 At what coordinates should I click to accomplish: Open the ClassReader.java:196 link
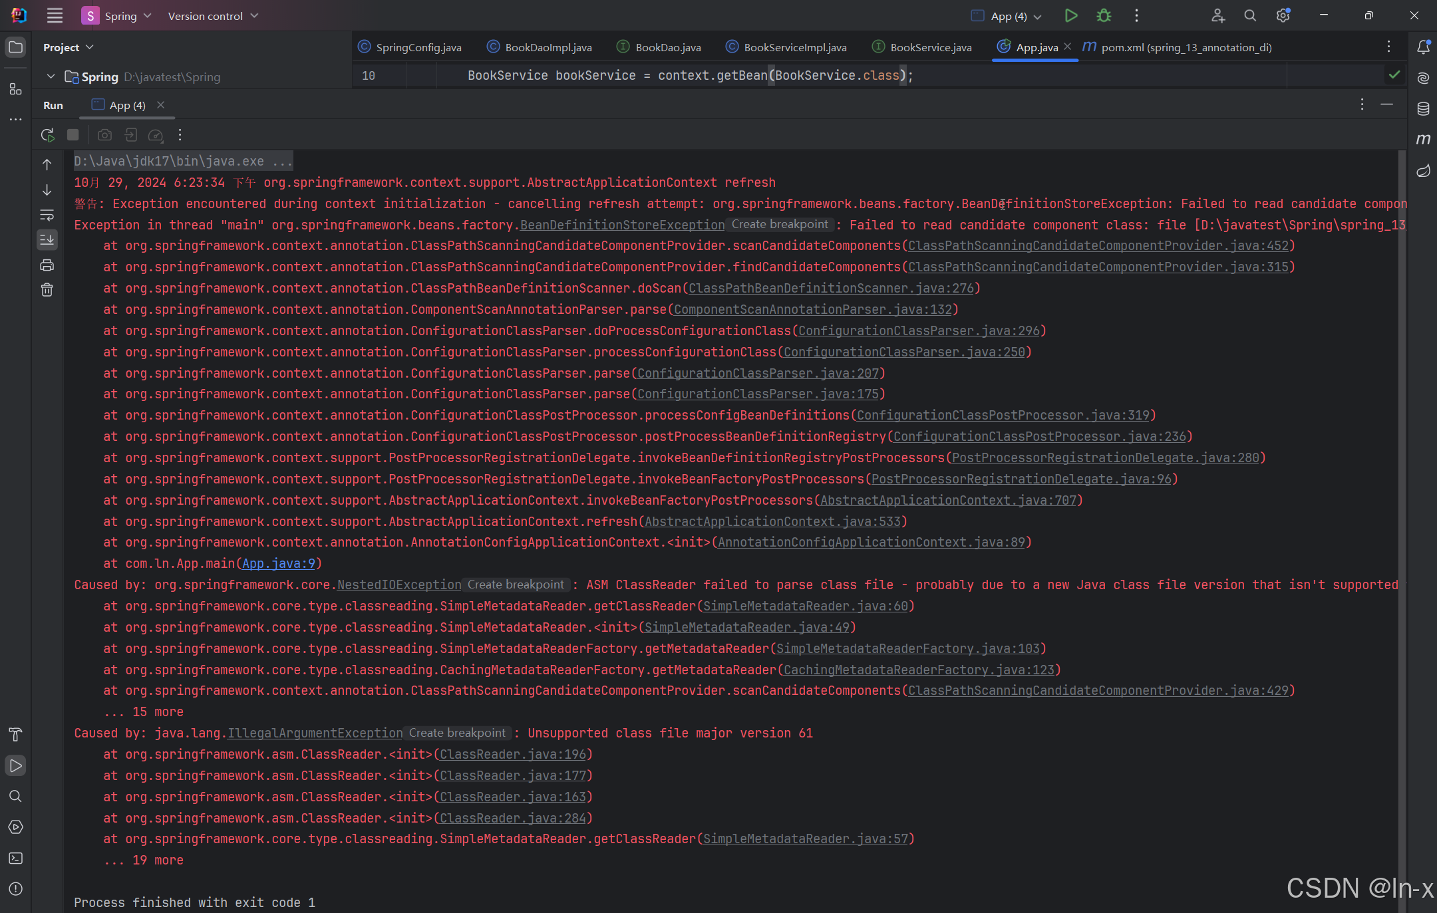[x=513, y=754]
